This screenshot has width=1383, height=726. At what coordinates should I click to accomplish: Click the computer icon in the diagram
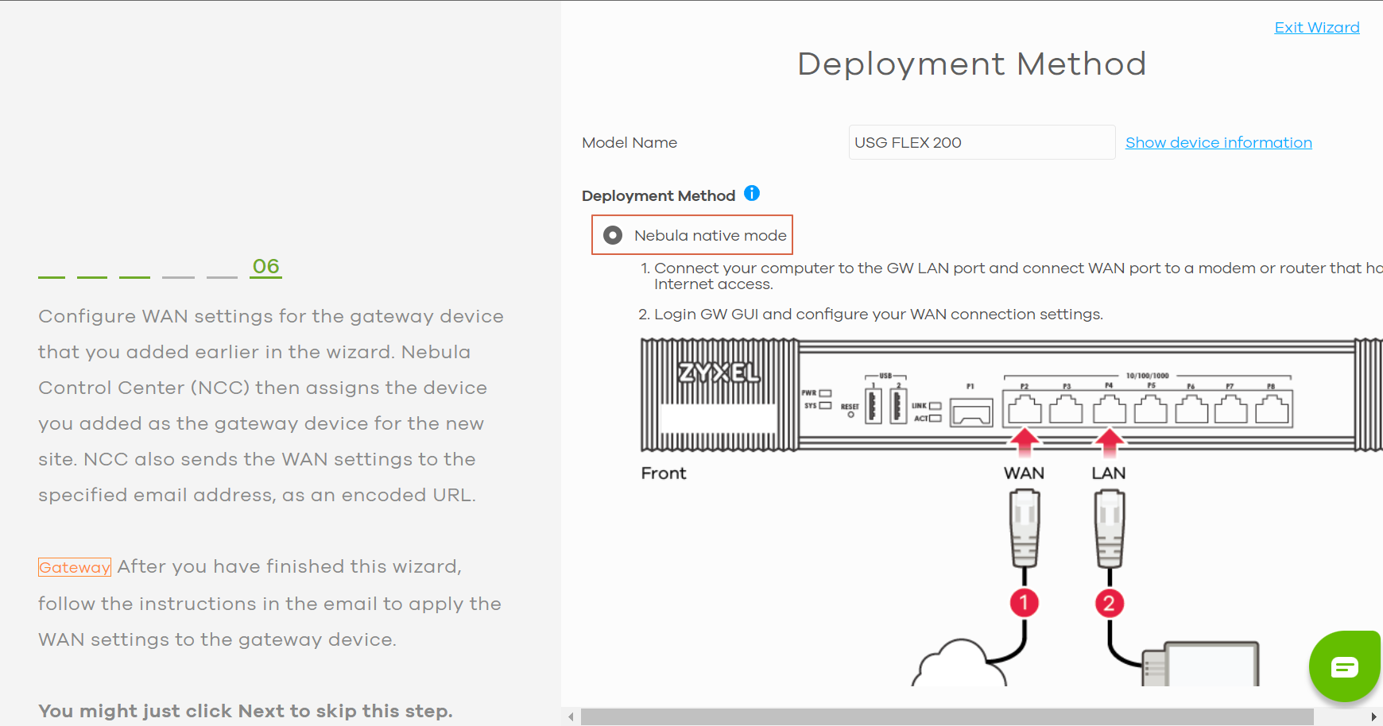coord(1202,664)
